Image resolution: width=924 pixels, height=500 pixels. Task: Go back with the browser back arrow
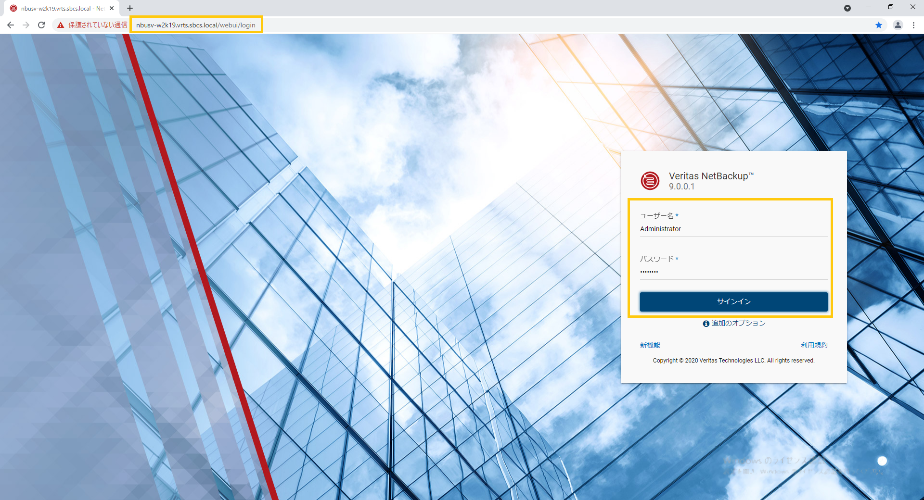click(11, 25)
